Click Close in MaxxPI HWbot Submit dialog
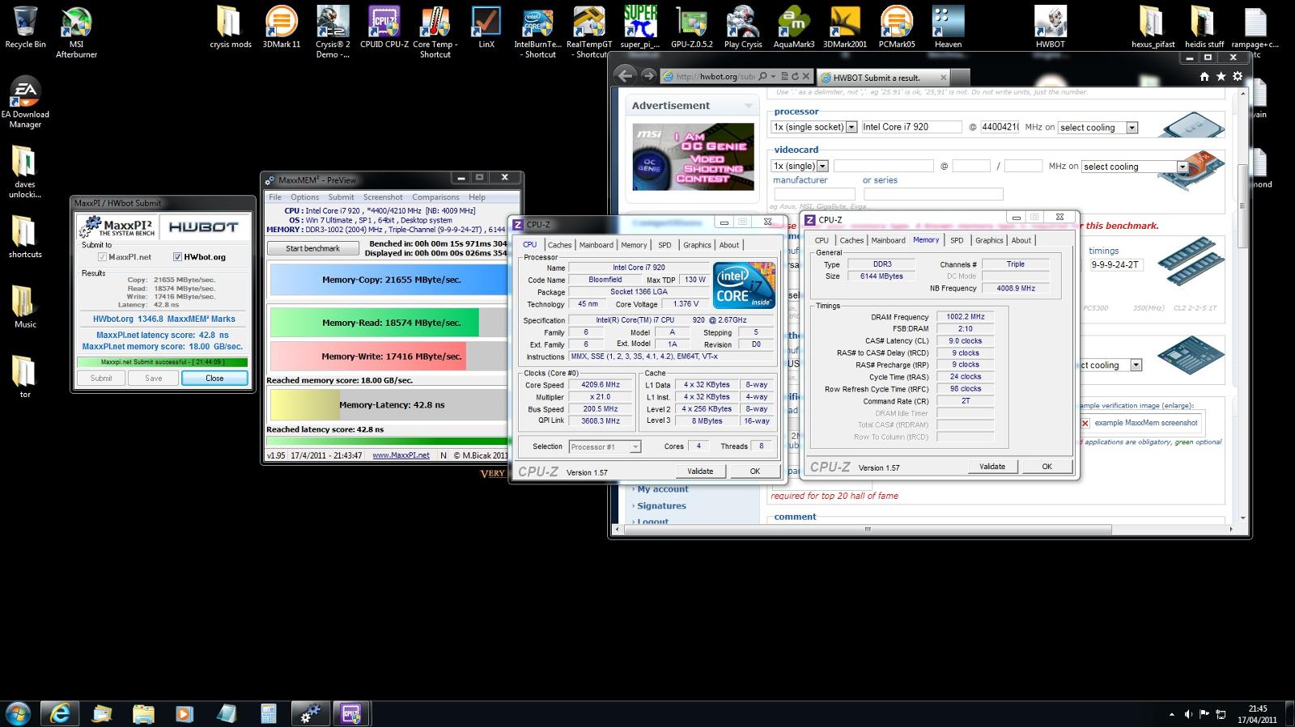 [214, 378]
